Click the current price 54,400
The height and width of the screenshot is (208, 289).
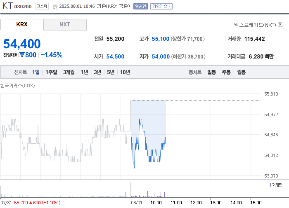tap(22, 44)
